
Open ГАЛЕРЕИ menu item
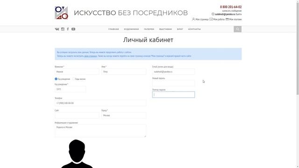tap(149, 29)
